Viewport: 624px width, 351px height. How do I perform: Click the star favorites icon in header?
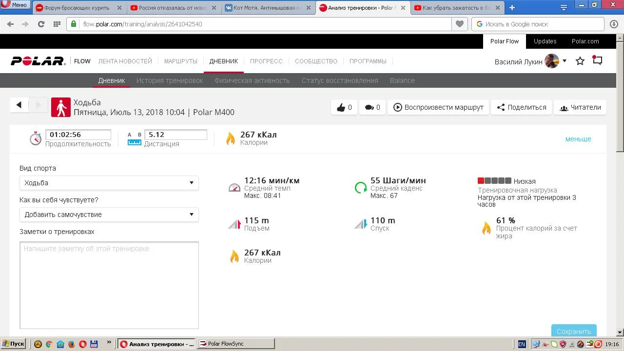(580, 61)
